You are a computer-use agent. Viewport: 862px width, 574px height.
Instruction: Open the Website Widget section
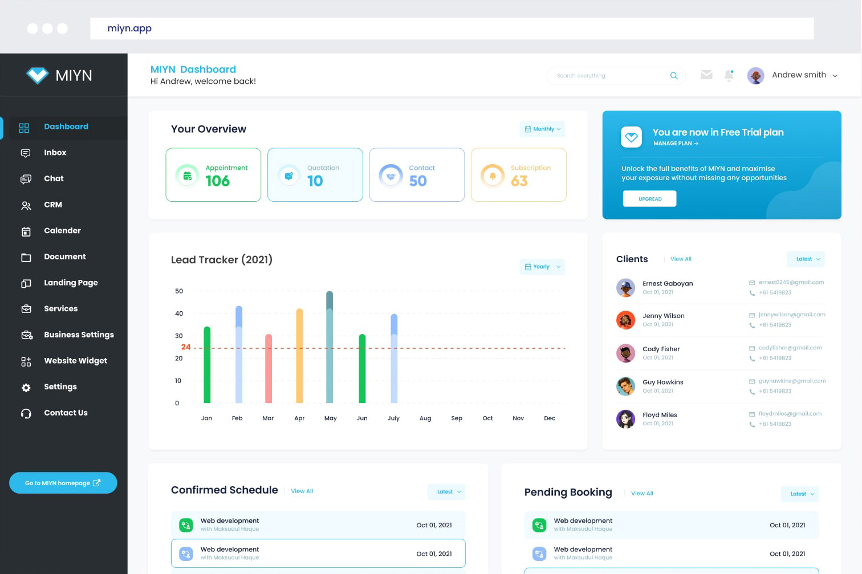coord(75,360)
